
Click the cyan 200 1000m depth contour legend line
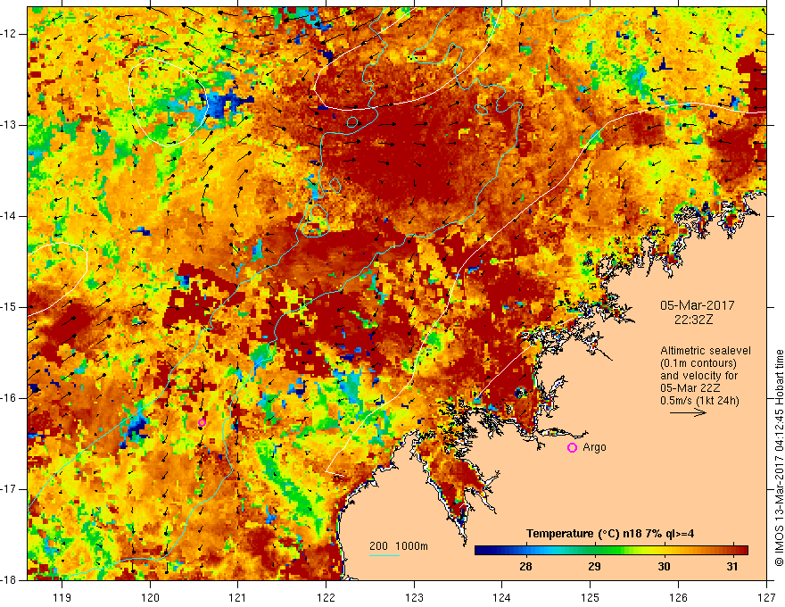point(384,555)
